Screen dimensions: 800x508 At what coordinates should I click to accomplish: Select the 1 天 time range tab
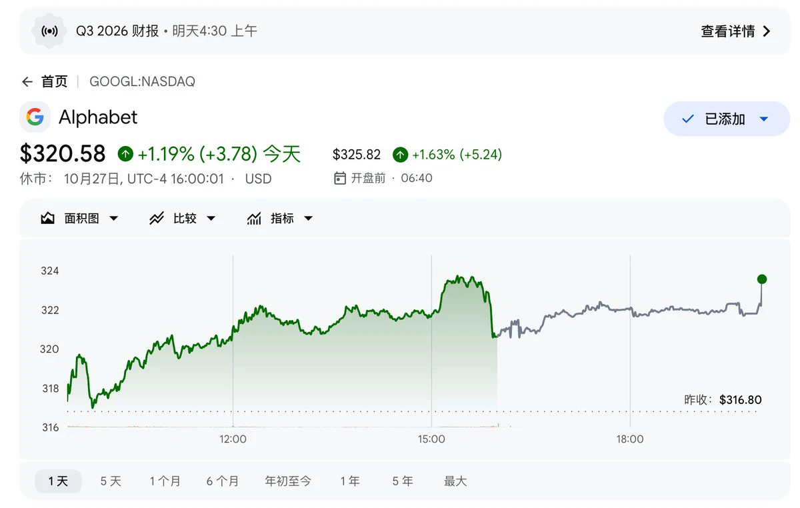point(58,481)
